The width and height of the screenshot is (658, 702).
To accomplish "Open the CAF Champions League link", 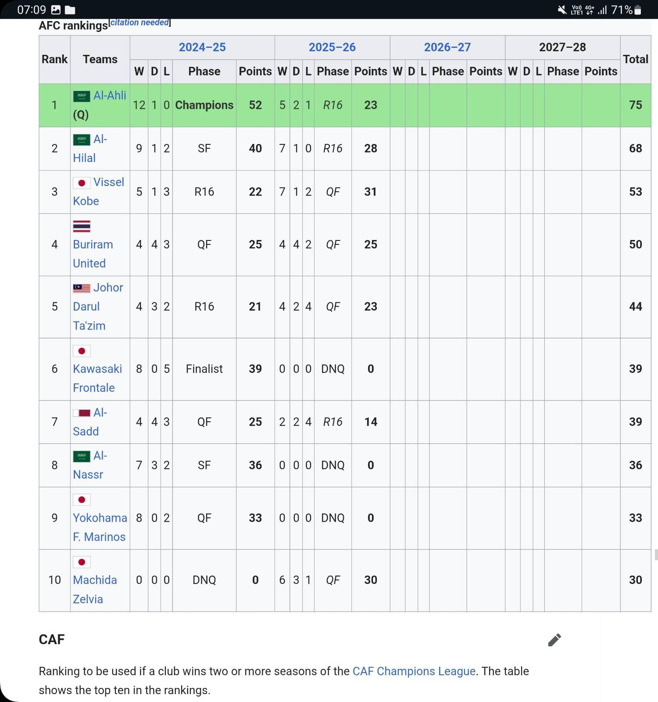I will pos(414,671).
